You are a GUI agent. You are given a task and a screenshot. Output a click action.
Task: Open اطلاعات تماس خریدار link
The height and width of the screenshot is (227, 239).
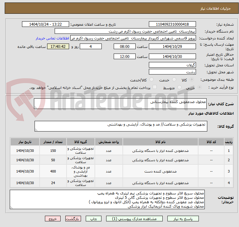tap(52, 38)
